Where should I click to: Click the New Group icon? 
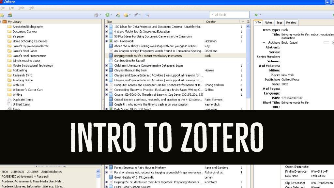click(10, 15)
